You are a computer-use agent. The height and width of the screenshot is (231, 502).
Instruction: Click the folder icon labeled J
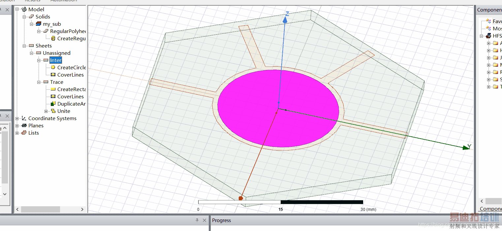[x=495, y=57]
